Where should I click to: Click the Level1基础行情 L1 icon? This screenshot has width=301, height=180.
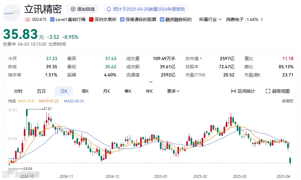pos(52,19)
